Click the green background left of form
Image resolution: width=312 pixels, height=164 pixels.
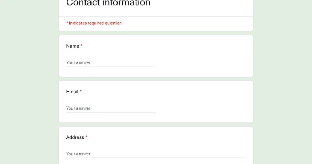tap(29, 82)
